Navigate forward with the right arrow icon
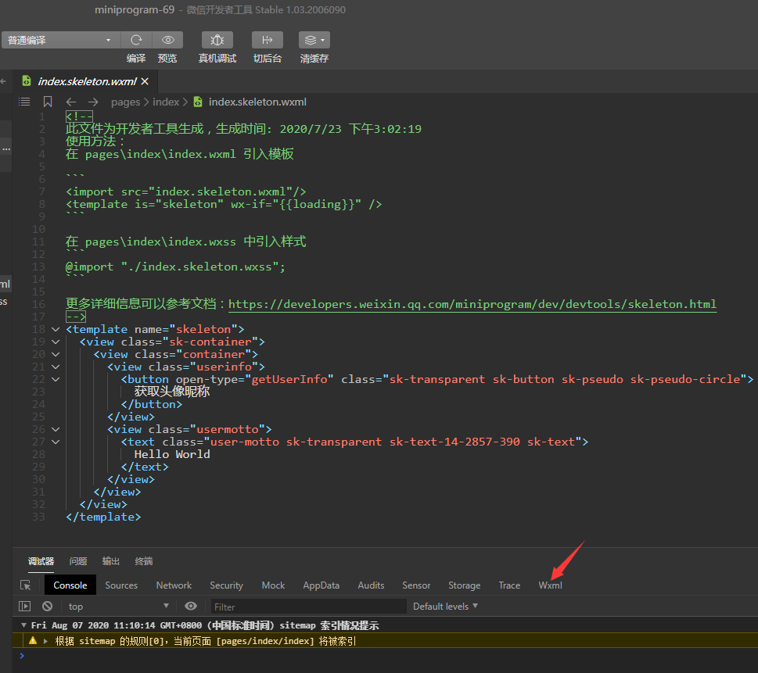Image resolution: width=758 pixels, height=673 pixels. [x=93, y=102]
